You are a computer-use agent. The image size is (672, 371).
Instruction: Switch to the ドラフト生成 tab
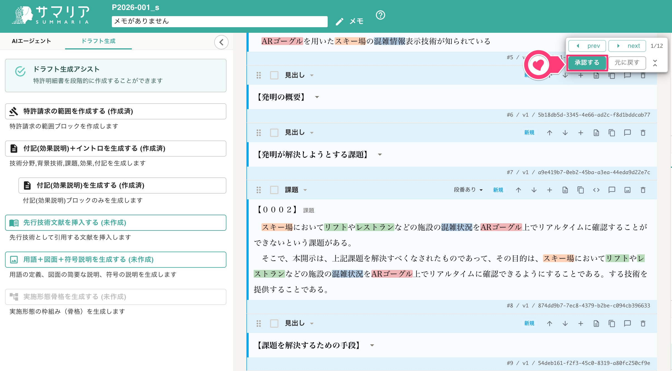[98, 41]
